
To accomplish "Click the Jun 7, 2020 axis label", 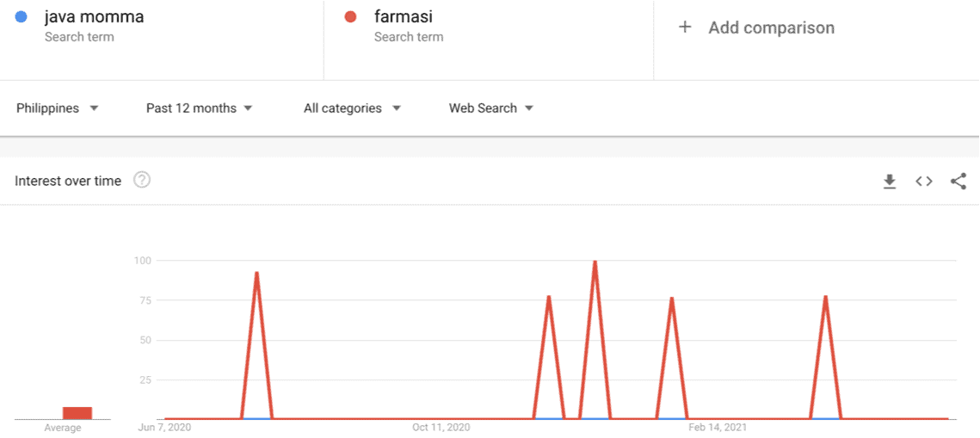I will coord(164,428).
